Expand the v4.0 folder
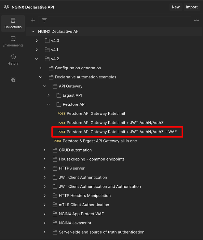This screenshot has height=240, width=203. pos(37,41)
